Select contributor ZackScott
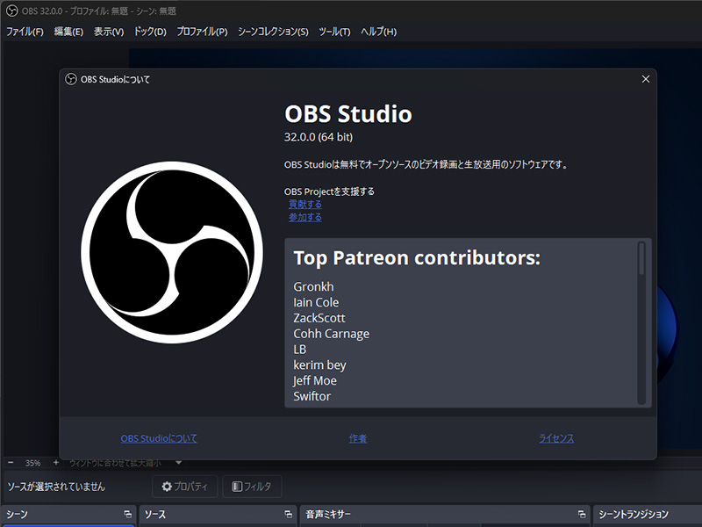The height and width of the screenshot is (527, 702). 319,318
